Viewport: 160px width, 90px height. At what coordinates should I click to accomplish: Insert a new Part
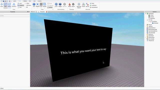(34, 5)
